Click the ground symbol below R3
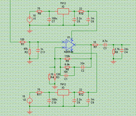Screen dimensions: 136x116 click(55, 87)
